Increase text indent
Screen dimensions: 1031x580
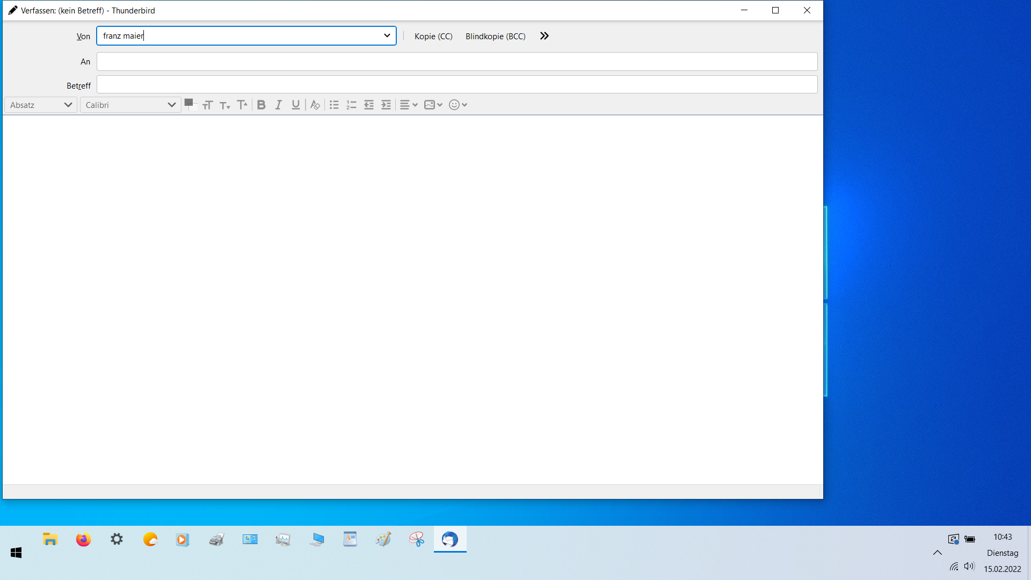tap(386, 105)
